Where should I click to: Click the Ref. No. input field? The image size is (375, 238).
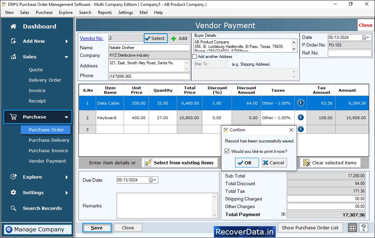[x=349, y=53]
